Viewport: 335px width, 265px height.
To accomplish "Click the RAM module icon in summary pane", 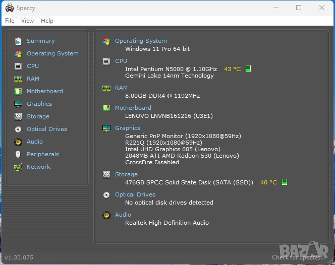I will point(106,88).
